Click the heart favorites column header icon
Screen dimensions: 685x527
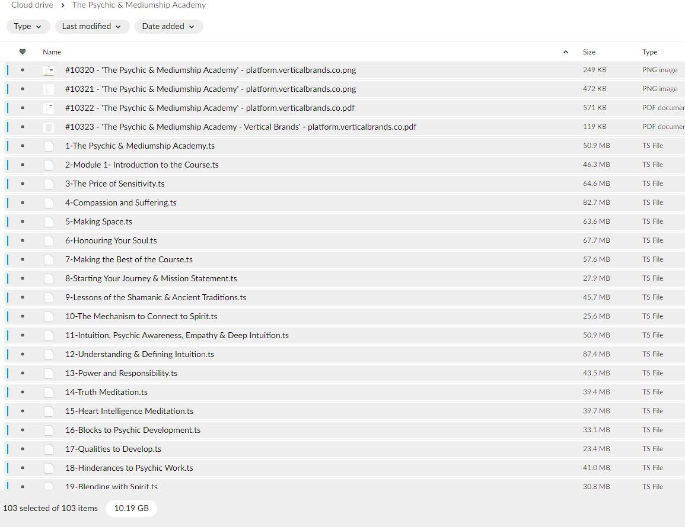point(23,52)
